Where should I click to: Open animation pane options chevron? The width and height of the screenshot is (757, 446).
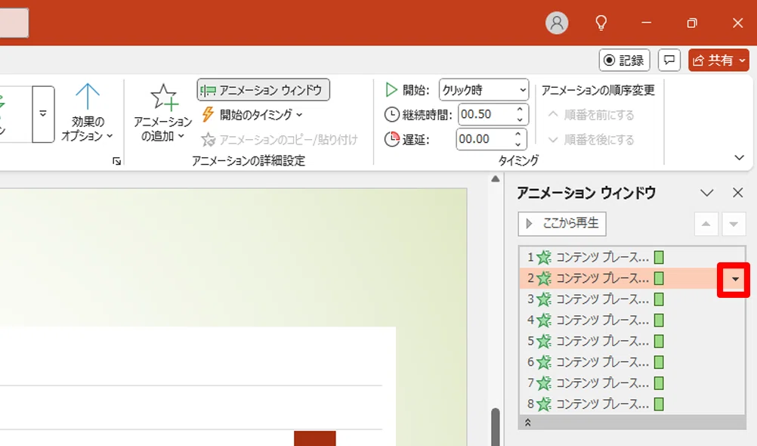pos(707,194)
